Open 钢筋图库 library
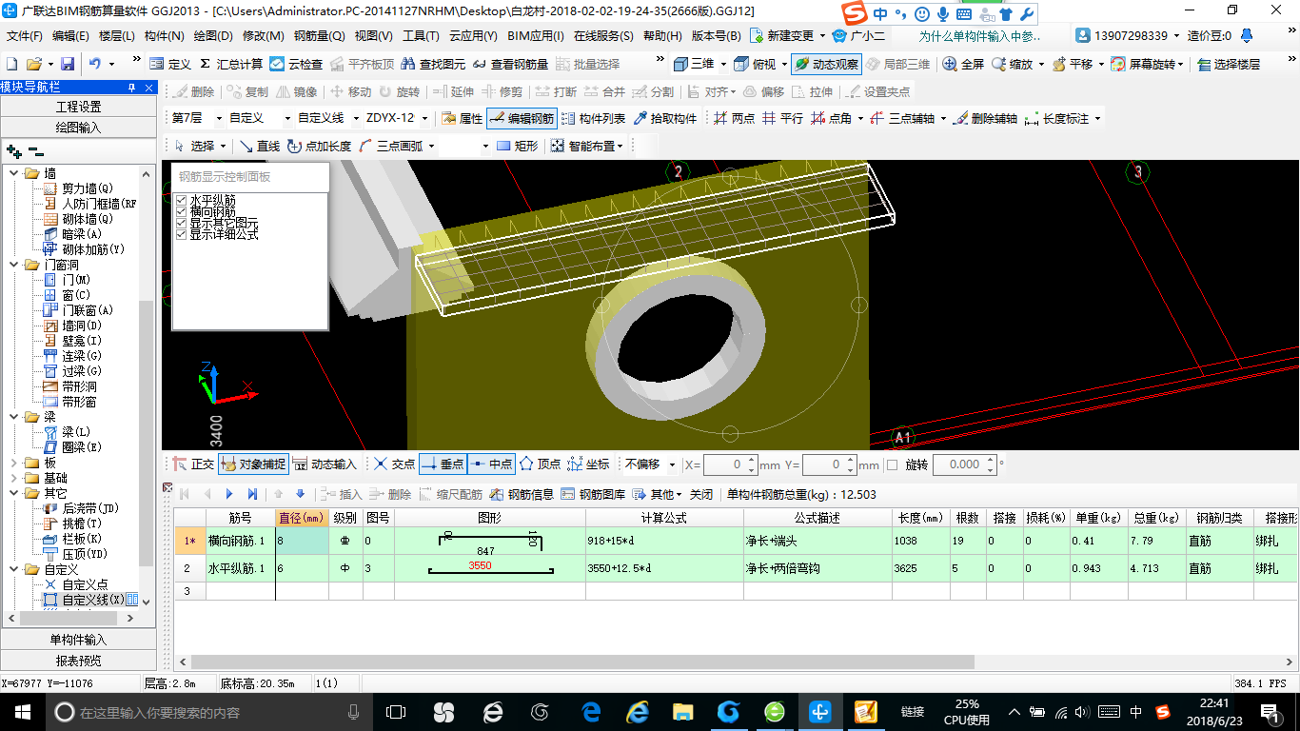Screen dimensions: 1300x731 tap(593, 494)
